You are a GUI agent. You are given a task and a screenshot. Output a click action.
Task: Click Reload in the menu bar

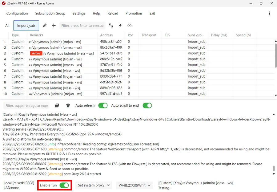(x=113, y=13)
